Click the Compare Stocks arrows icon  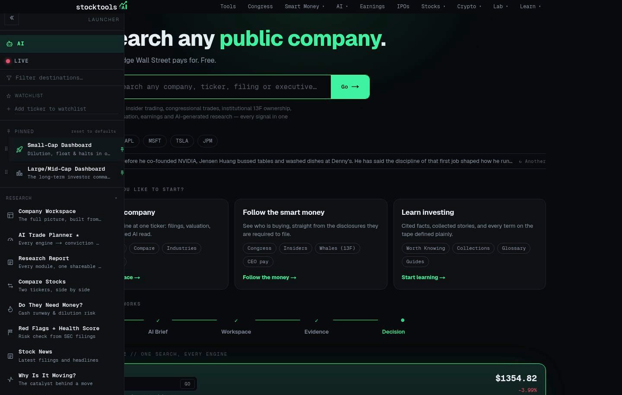pos(10,286)
